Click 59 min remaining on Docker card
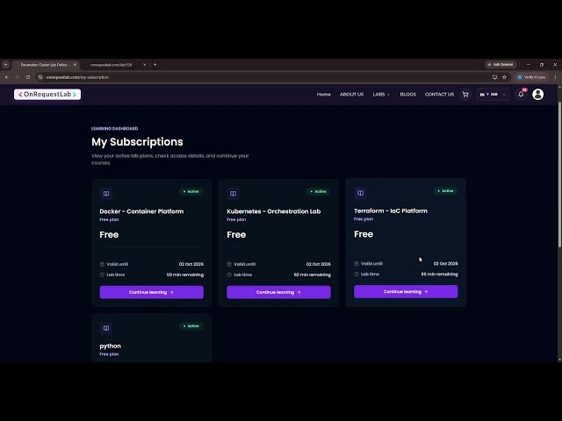 tap(185, 275)
